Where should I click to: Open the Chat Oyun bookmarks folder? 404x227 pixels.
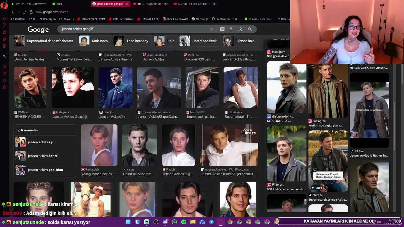(47, 19)
